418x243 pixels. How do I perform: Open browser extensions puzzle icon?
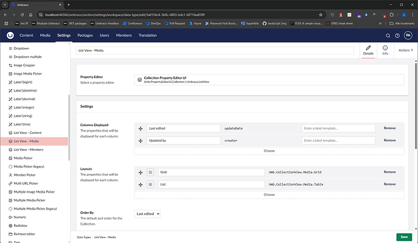point(391,15)
